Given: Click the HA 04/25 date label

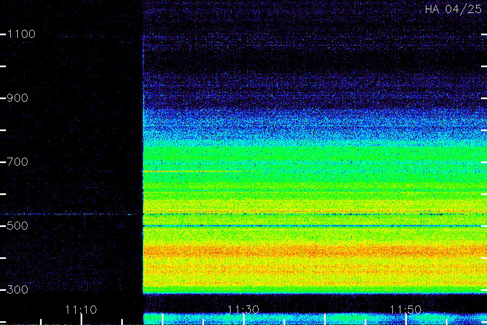Looking at the screenshot, I should [453, 9].
